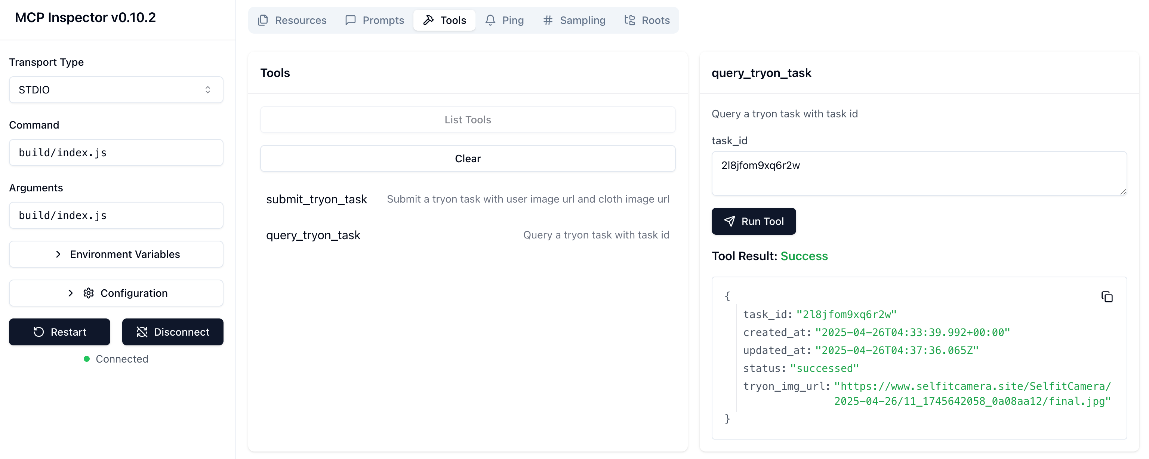1149x459 pixels.
Task: Click the Roots tree icon
Action: (629, 20)
